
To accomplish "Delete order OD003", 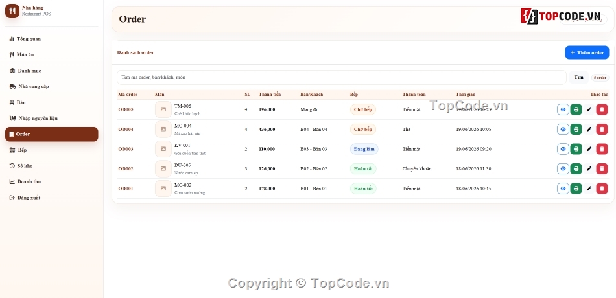I will pyautogui.click(x=602, y=149).
